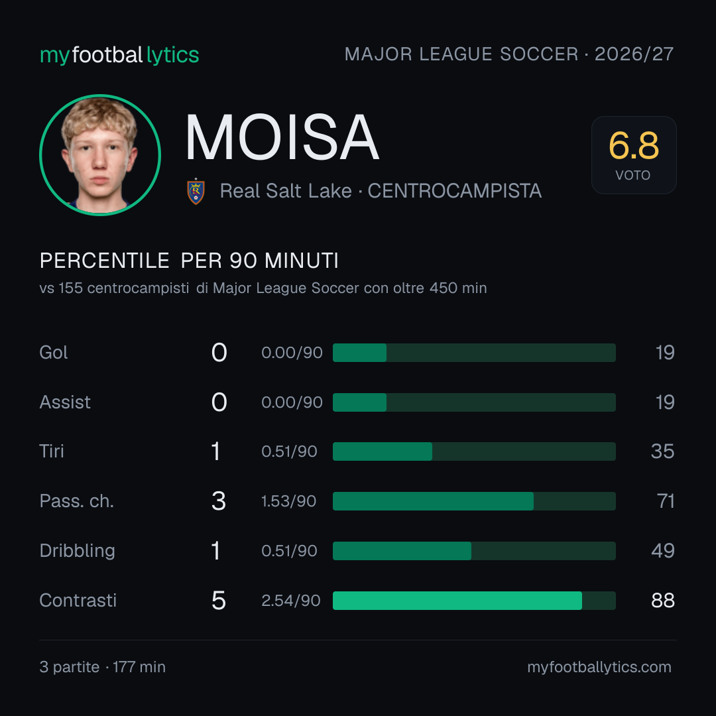Screen dimensions: 716x716
Task: Select the Dribbling percentile bar
Action: (x=474, y=551)
